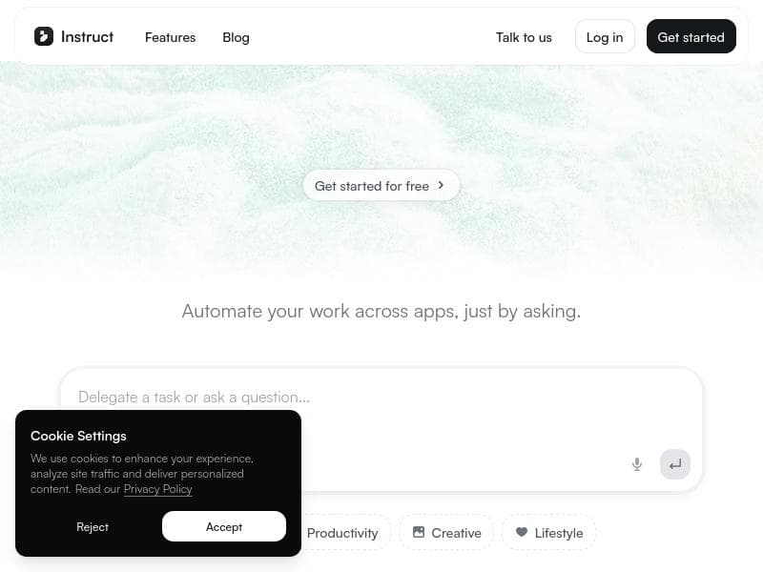This screenshot has width=763, height=572.
Task: Open the Blog page
Action: [x=236, y=37]
